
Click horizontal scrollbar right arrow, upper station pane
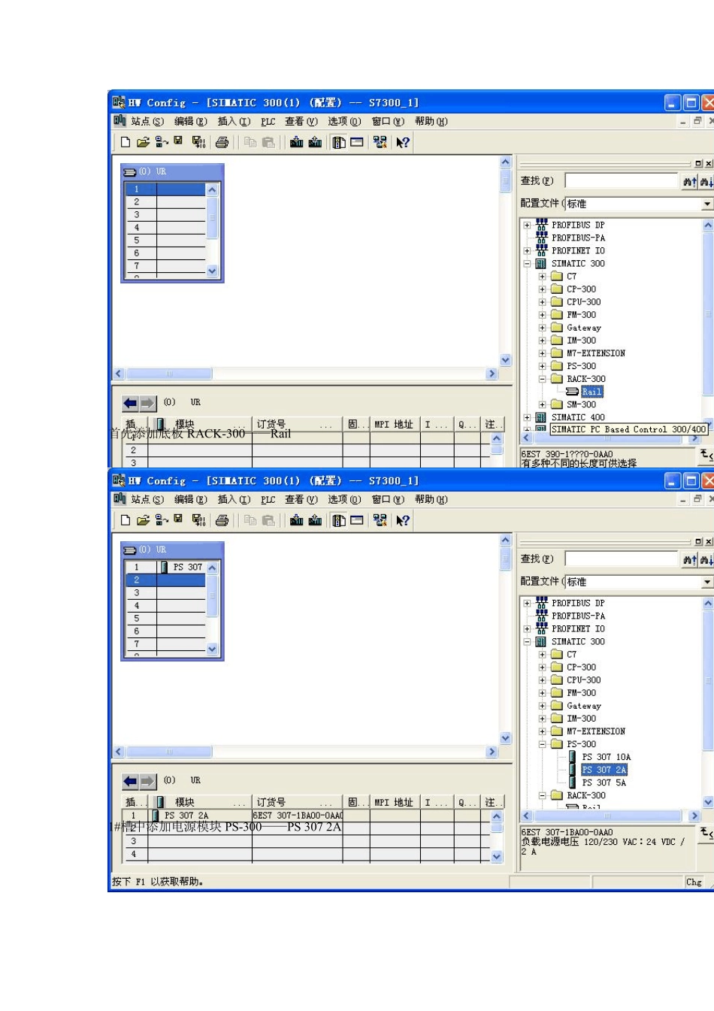(492, 374)
